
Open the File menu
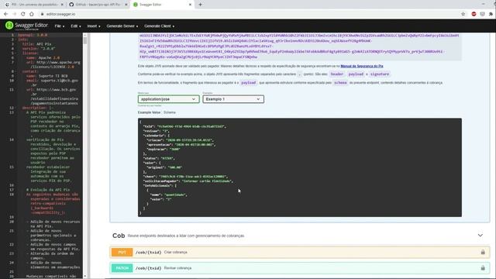tap(59, 26)
